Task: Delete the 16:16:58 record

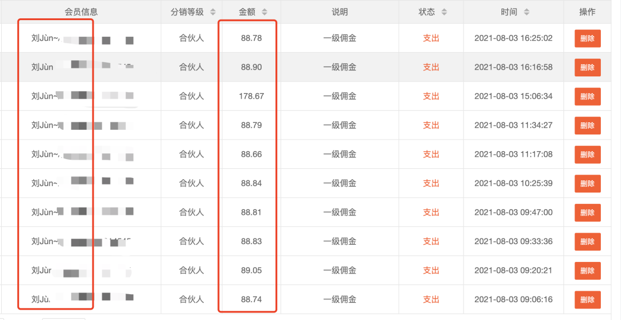Action: tap(587, 67)
